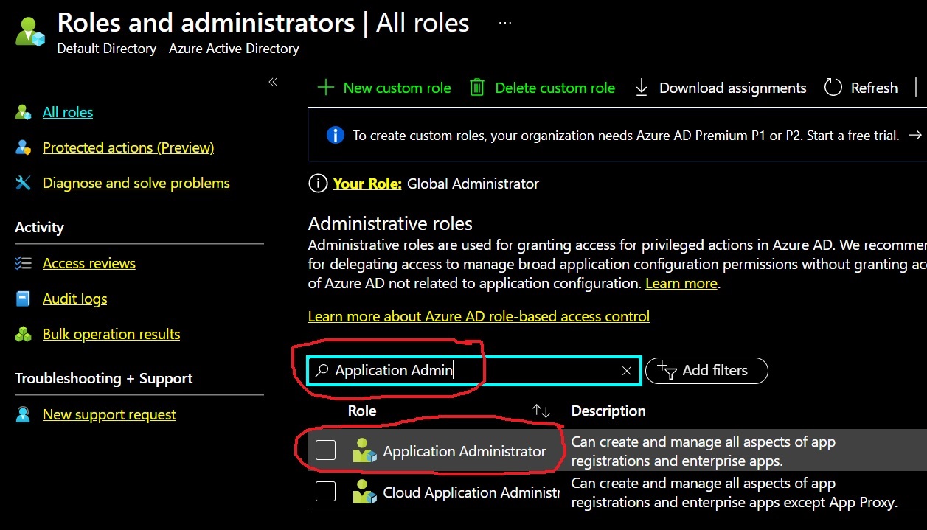This screenshot has width=927, height=530.
Task: Click the plus icon of New custom role
Action: point(325,88)
